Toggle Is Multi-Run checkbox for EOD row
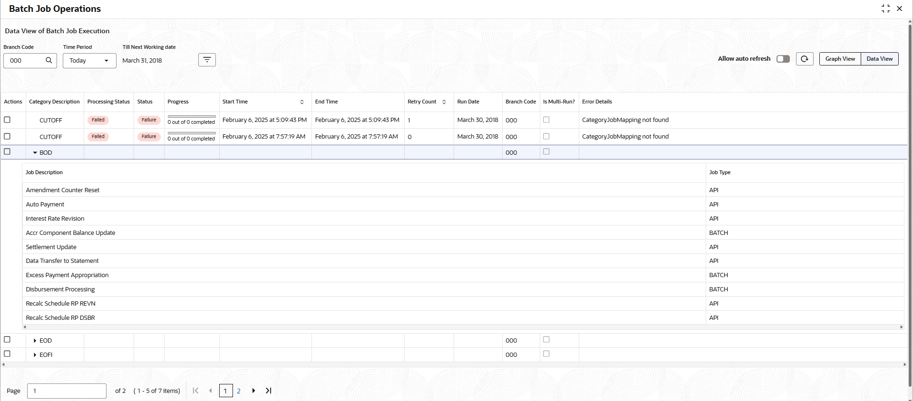The image size is (913, 401). click(x=546, y=340)
